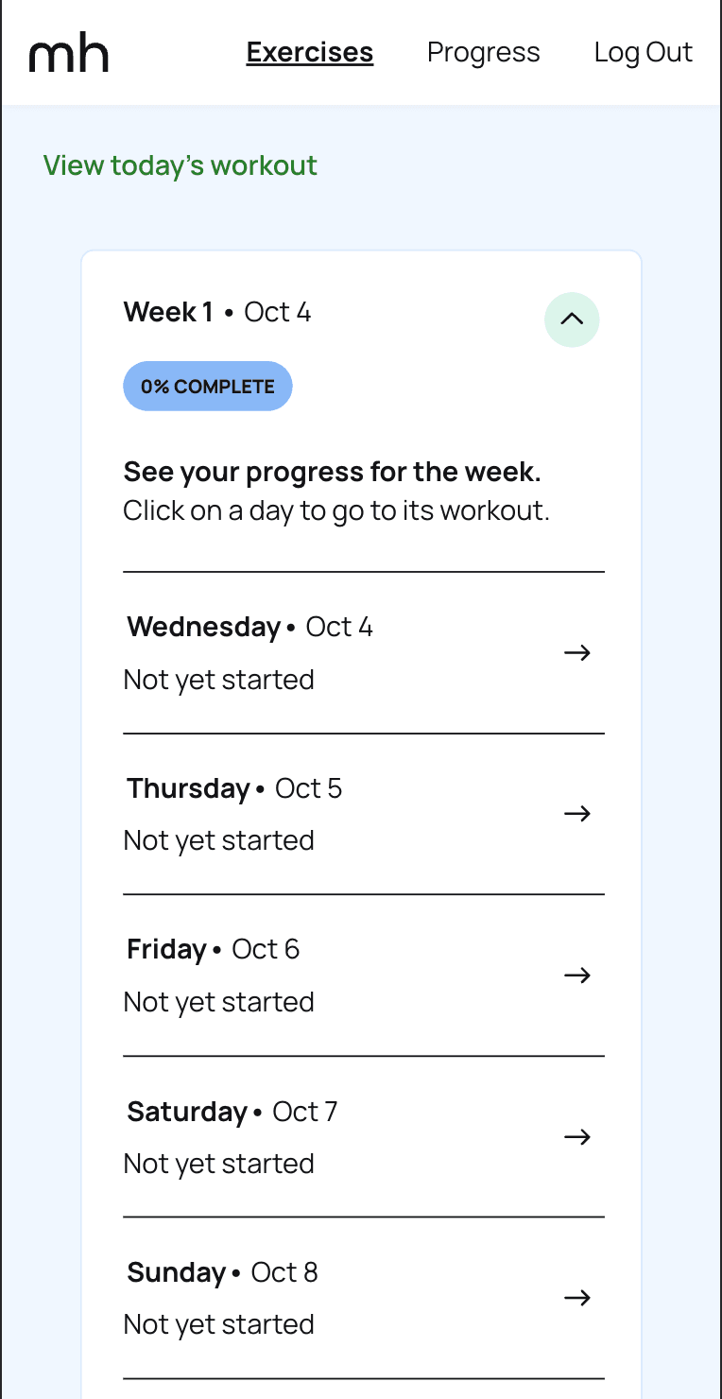Click the arrow icon for Sunday
This screenshot has height=1399, width=722.
576,1298
